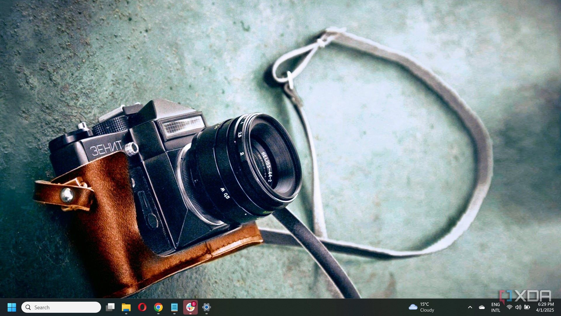This screenshot has width=561, height=316.
Task: Open the Windows Start menu
Action: pyautogui.click(x=12, y=307)
